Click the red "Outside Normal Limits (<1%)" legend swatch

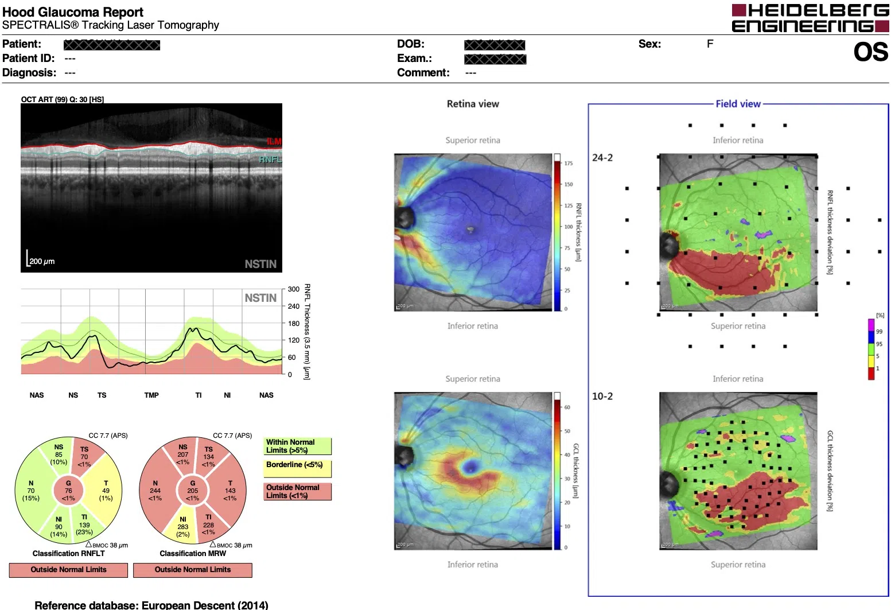(x=298, y=492)
